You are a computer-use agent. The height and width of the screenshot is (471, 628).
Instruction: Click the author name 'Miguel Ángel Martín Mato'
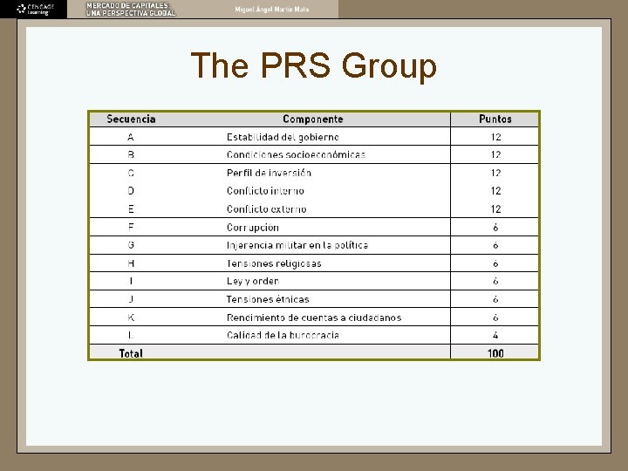point(272,10)
